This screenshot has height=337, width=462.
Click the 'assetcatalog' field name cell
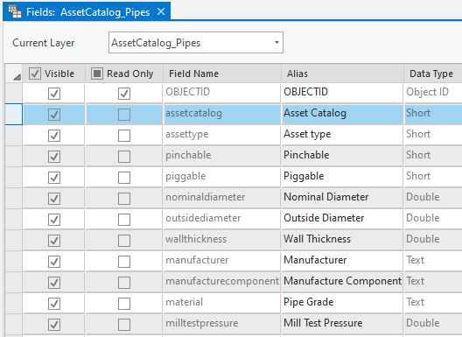221,114
